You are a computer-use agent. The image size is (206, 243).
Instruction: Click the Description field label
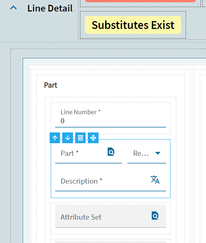82,181
